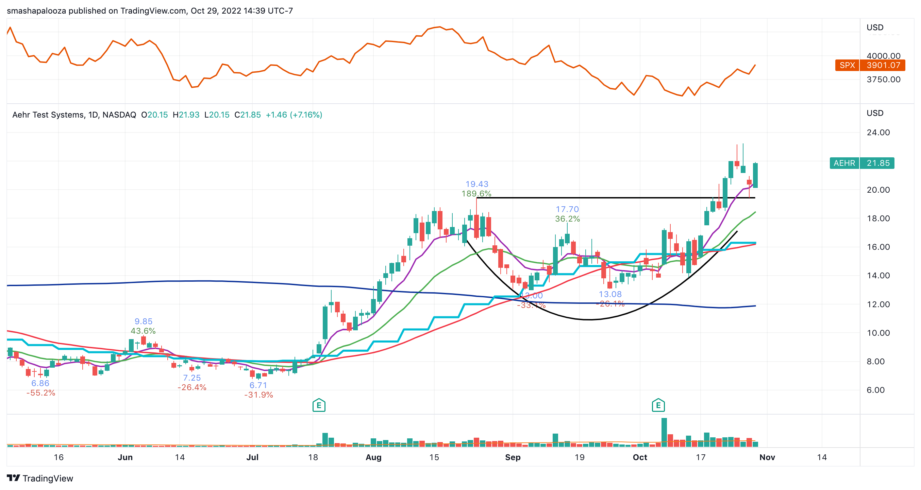Click the -31.9% decline label
Image resolution: width=921 pixels, height=490 pixels.
pos(258,395)
